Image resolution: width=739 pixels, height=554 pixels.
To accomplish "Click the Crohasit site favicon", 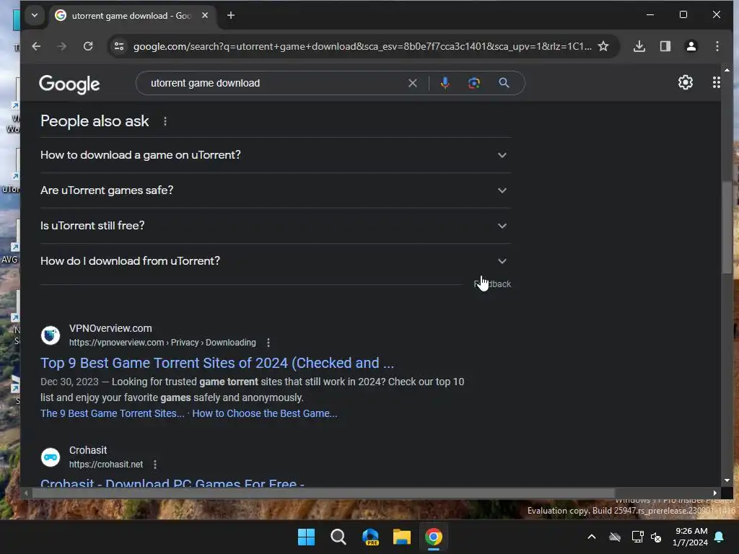I will 51,457.
